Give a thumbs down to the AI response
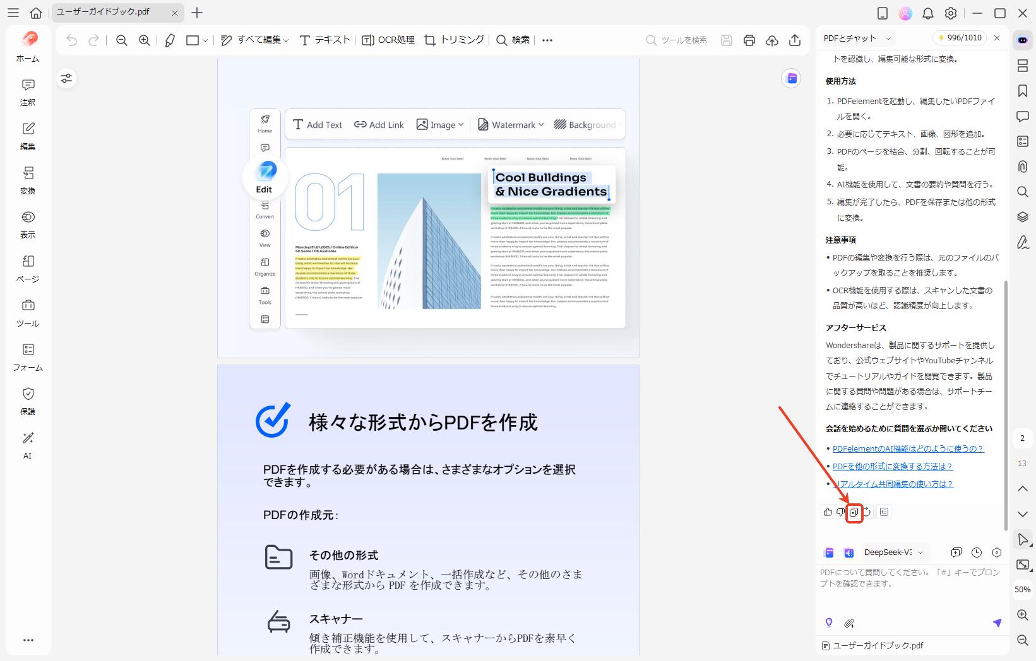The height and width of the screenshot is (661, 1036). [x=840, y=512]
